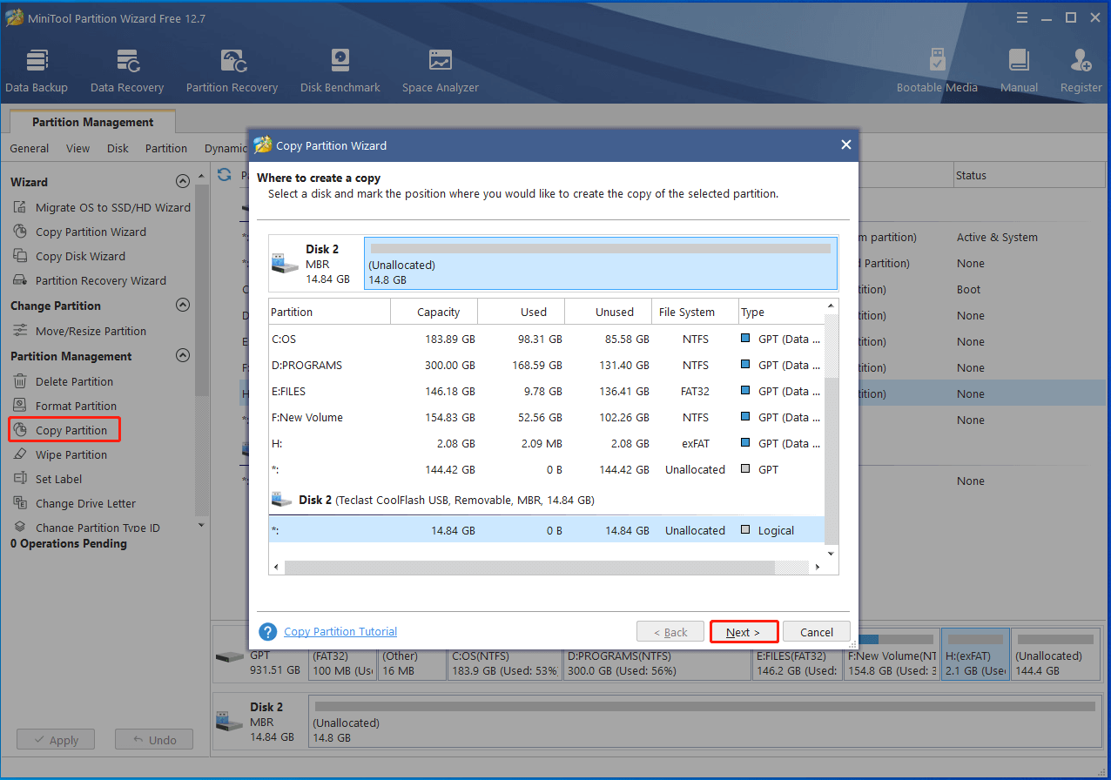The height and width of the screenshot is (780, 1111).
Task: Select Wipe Partition
Action: [60, 454]
